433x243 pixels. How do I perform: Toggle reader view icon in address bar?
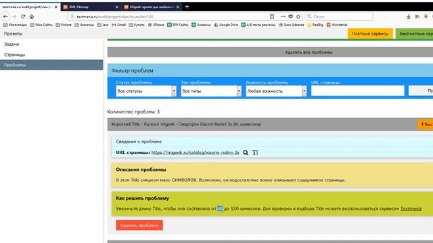click(x=272, y=16)
